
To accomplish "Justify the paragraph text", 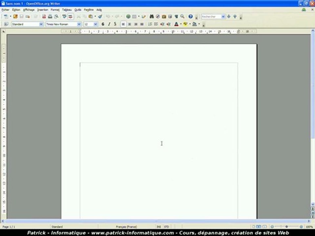I will (142, 24).
